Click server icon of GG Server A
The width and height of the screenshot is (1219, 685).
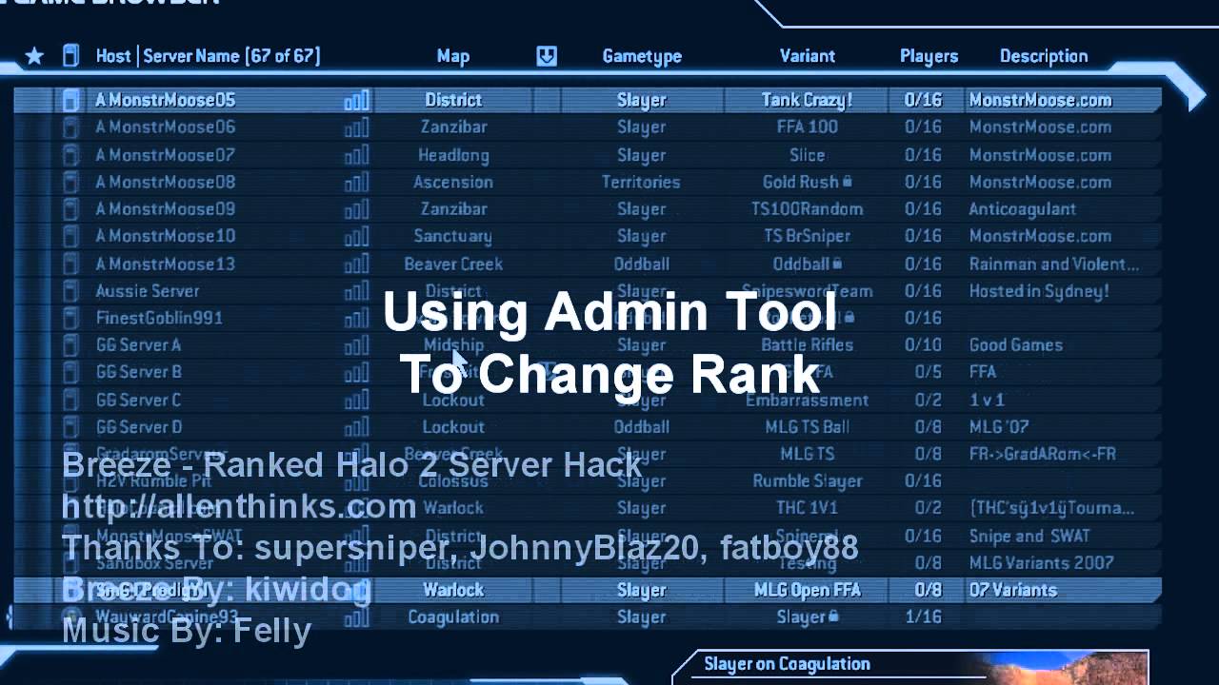coord(70,345)
